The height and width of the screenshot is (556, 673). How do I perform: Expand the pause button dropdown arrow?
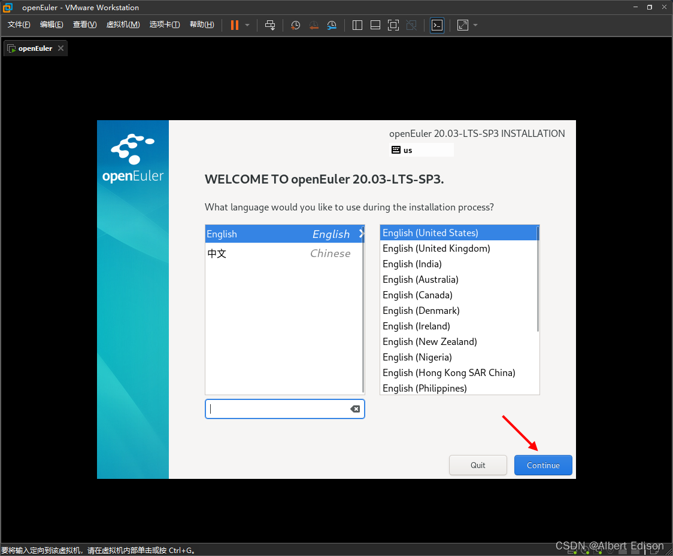pos(247,25)
